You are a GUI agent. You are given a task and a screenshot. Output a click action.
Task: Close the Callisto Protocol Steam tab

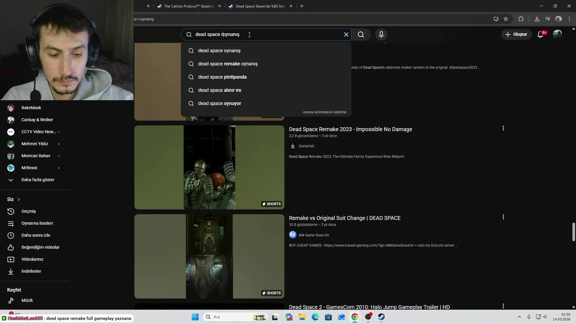(219, 6)
